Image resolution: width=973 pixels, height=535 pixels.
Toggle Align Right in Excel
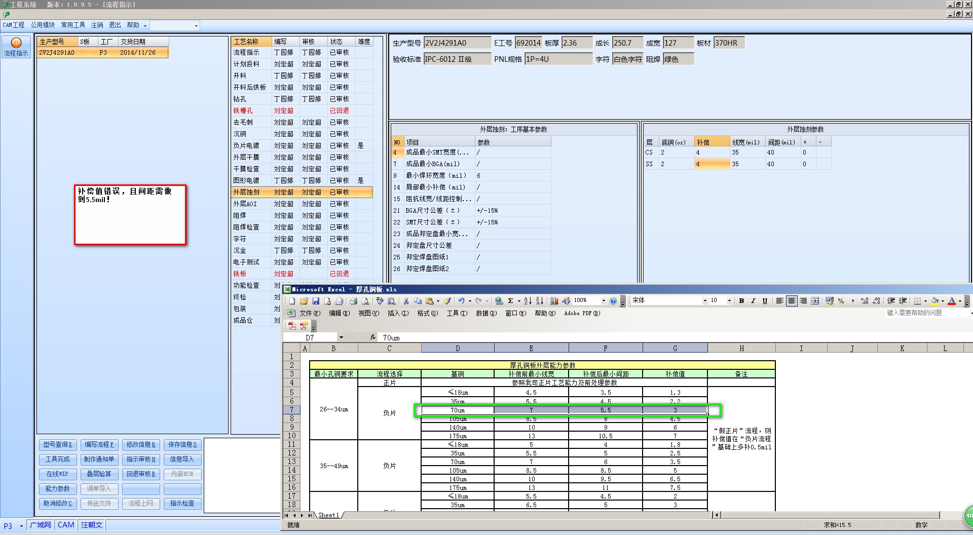click(803, 301)
